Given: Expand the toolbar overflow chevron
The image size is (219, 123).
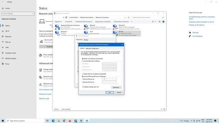Looking at the screenshot, I should click(x=131, y=22).
